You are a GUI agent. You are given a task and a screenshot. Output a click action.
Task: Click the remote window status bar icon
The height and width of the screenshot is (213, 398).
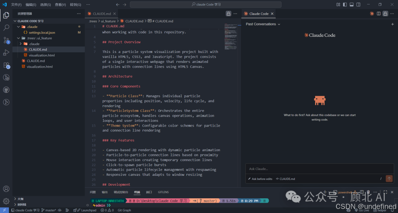tap(4, 210)
